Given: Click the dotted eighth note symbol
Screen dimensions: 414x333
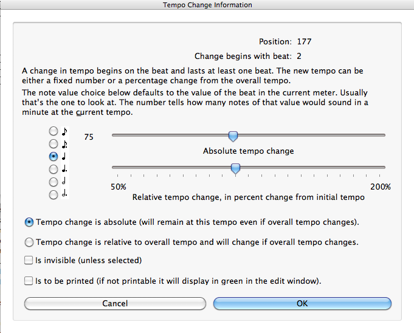Looking at the screenshot, I should 64,144.
